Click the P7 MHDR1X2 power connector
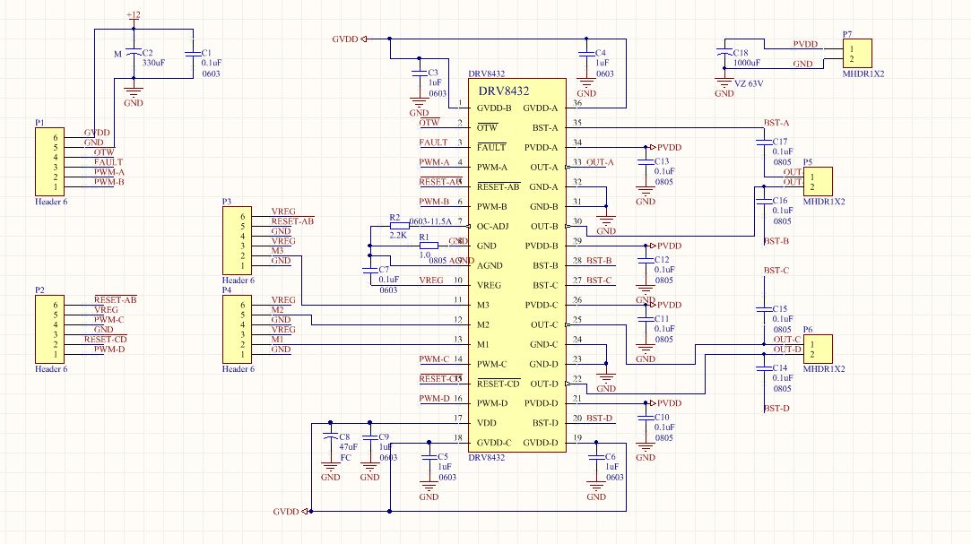 click(x=857, y=53)
